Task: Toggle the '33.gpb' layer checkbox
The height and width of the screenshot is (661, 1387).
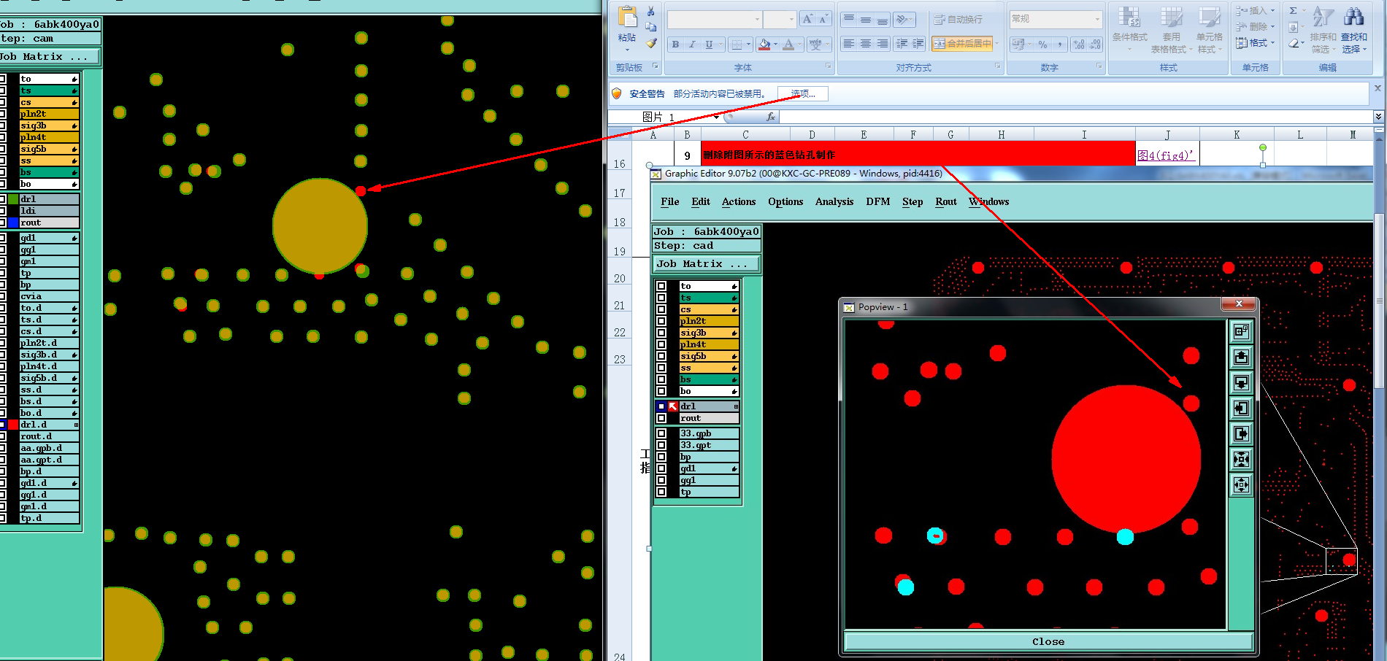Action: point(661,433)
